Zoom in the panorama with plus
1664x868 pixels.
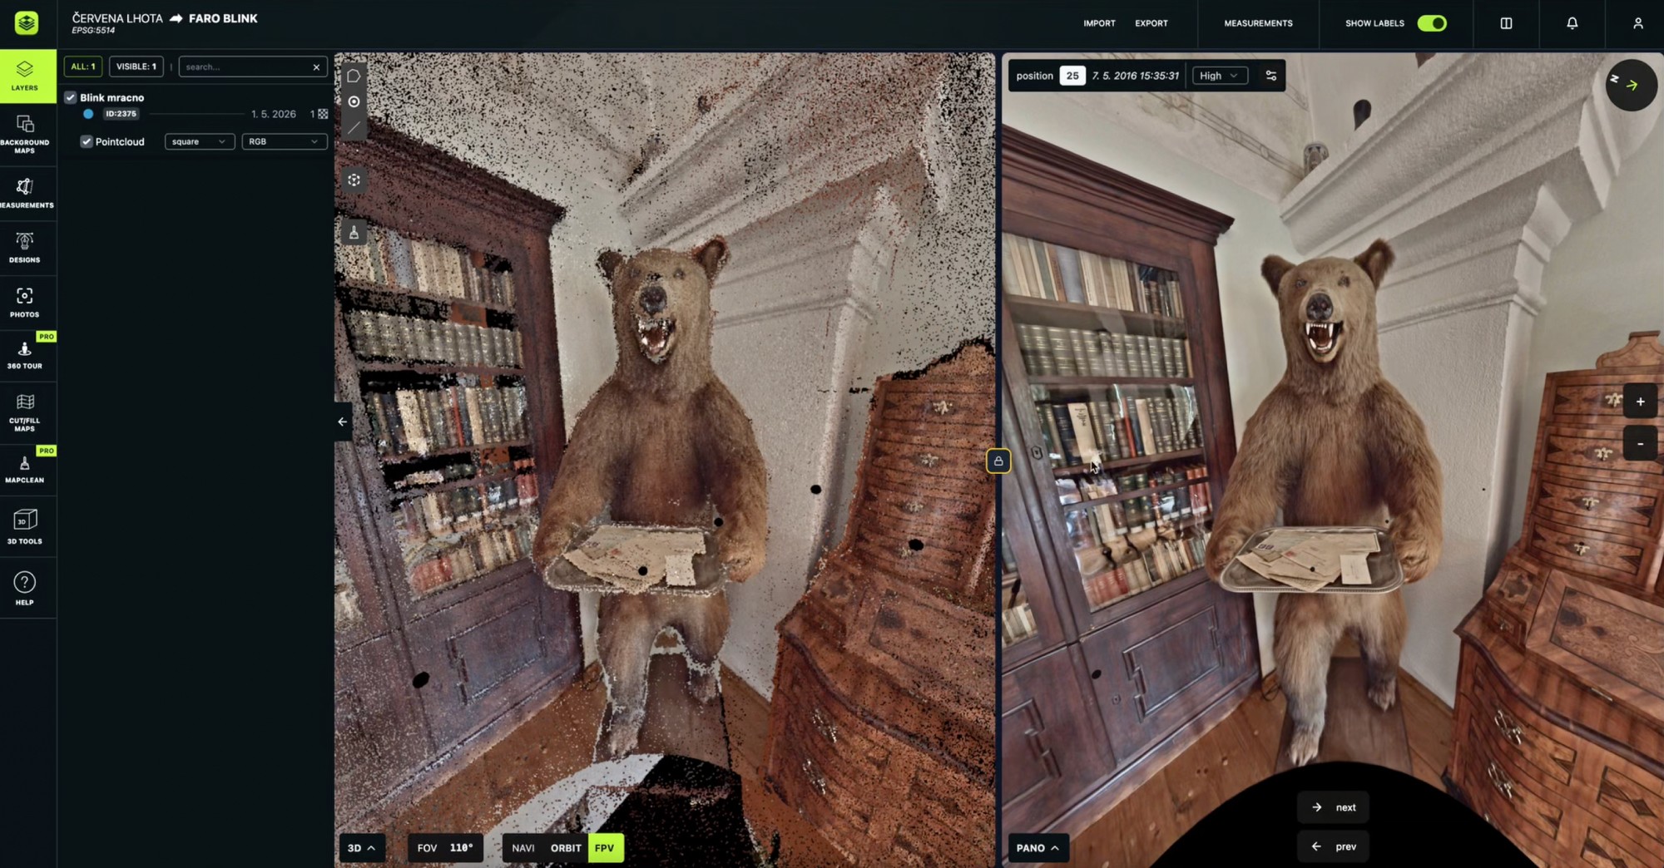coord(1640,402)
